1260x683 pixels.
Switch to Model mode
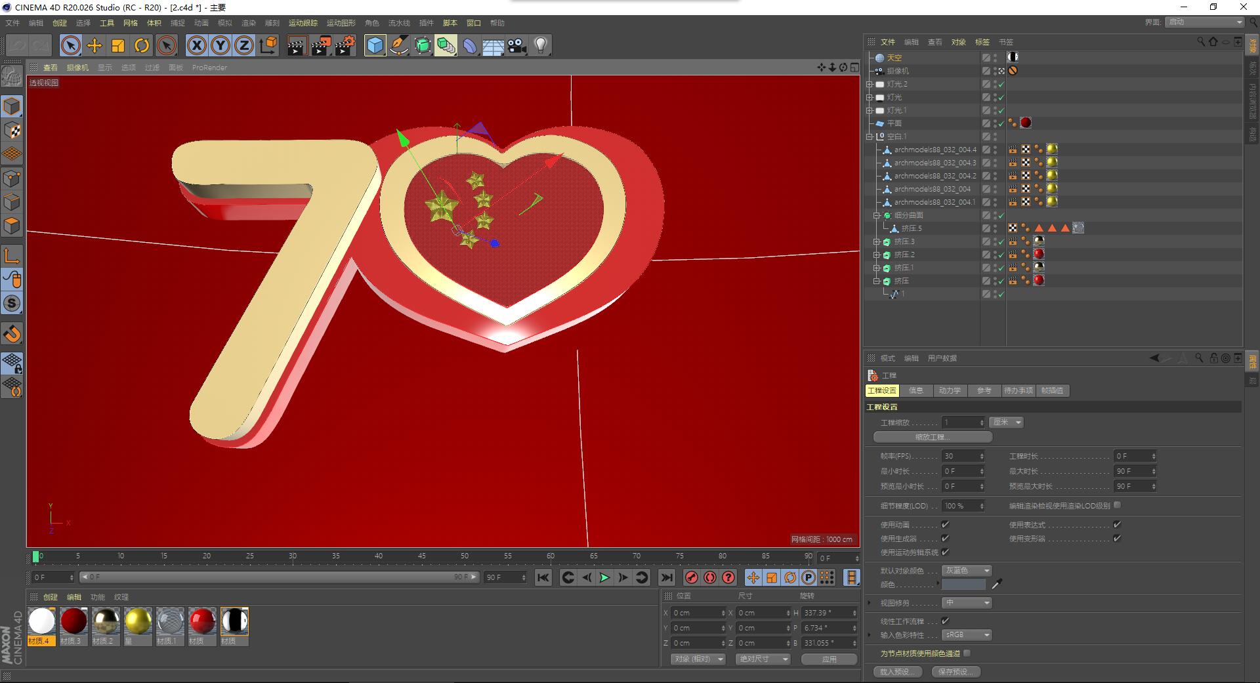(12, 106)
